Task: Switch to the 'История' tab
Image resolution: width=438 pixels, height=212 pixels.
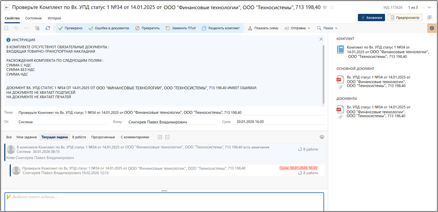Action: 54,18
